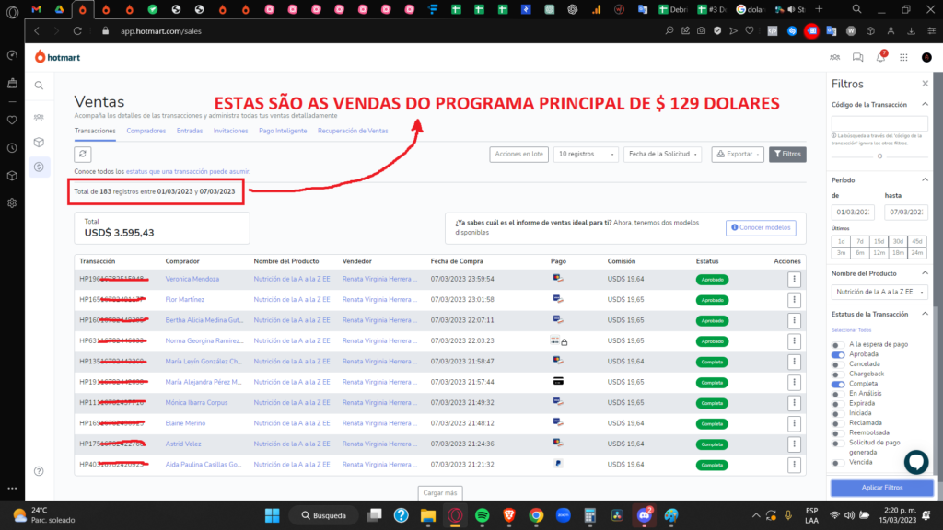Click 'Acciones en lote' button
This screenshot has width=943, height=530.
point(519,155)
